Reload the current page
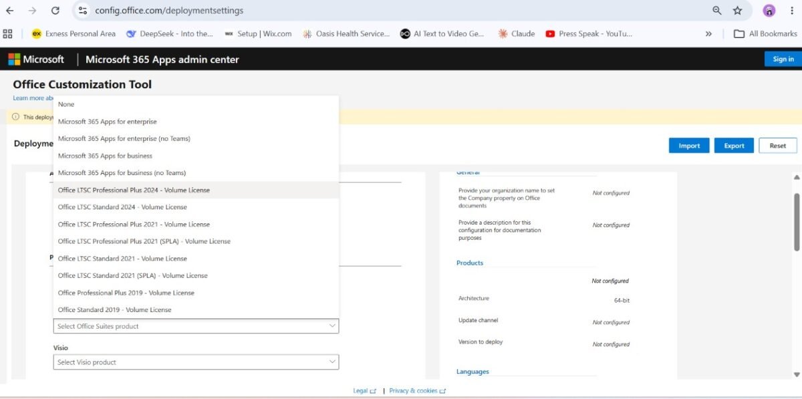Viewport: 802px width, 399px height. click(55, 11)
